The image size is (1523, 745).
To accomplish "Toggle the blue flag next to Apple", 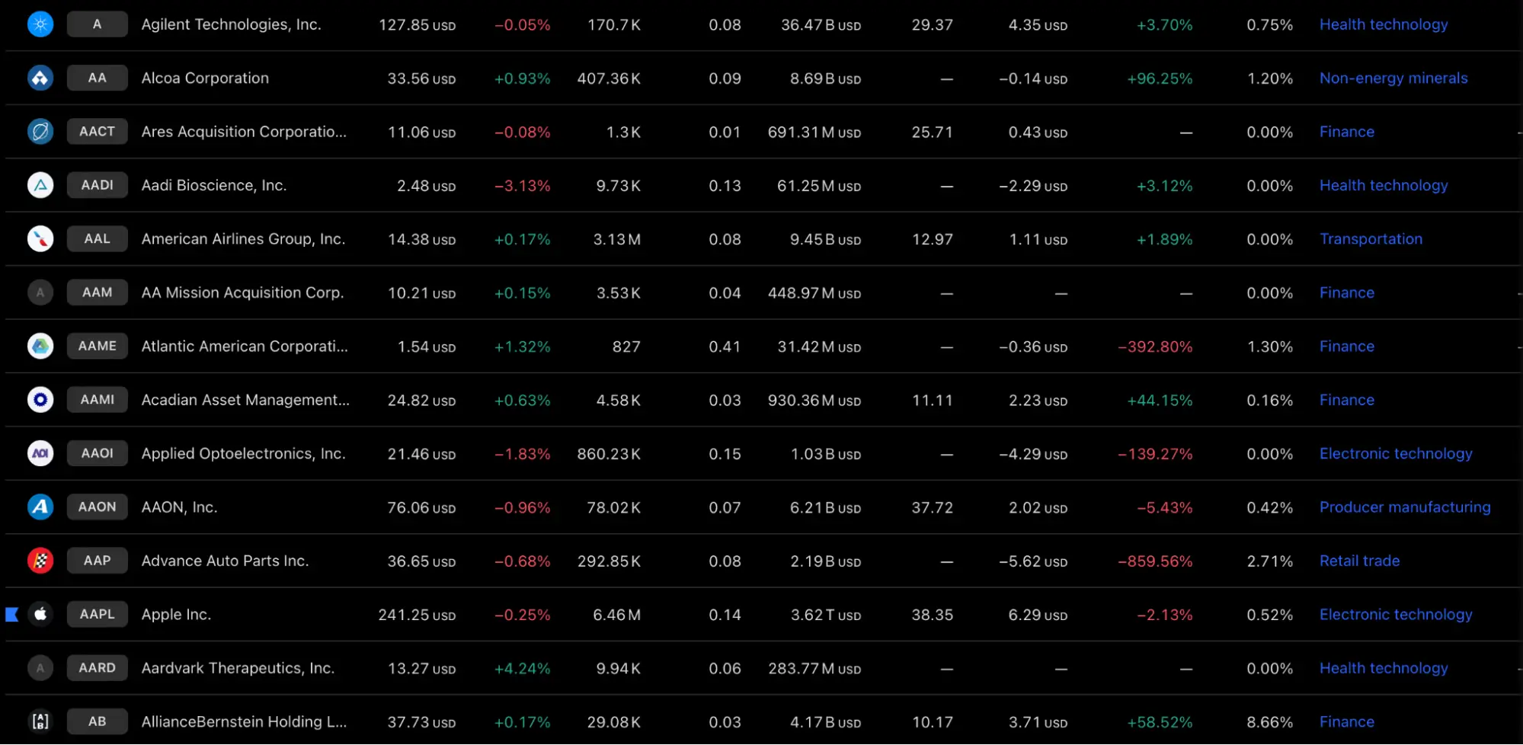I will [x=12, y=614].
